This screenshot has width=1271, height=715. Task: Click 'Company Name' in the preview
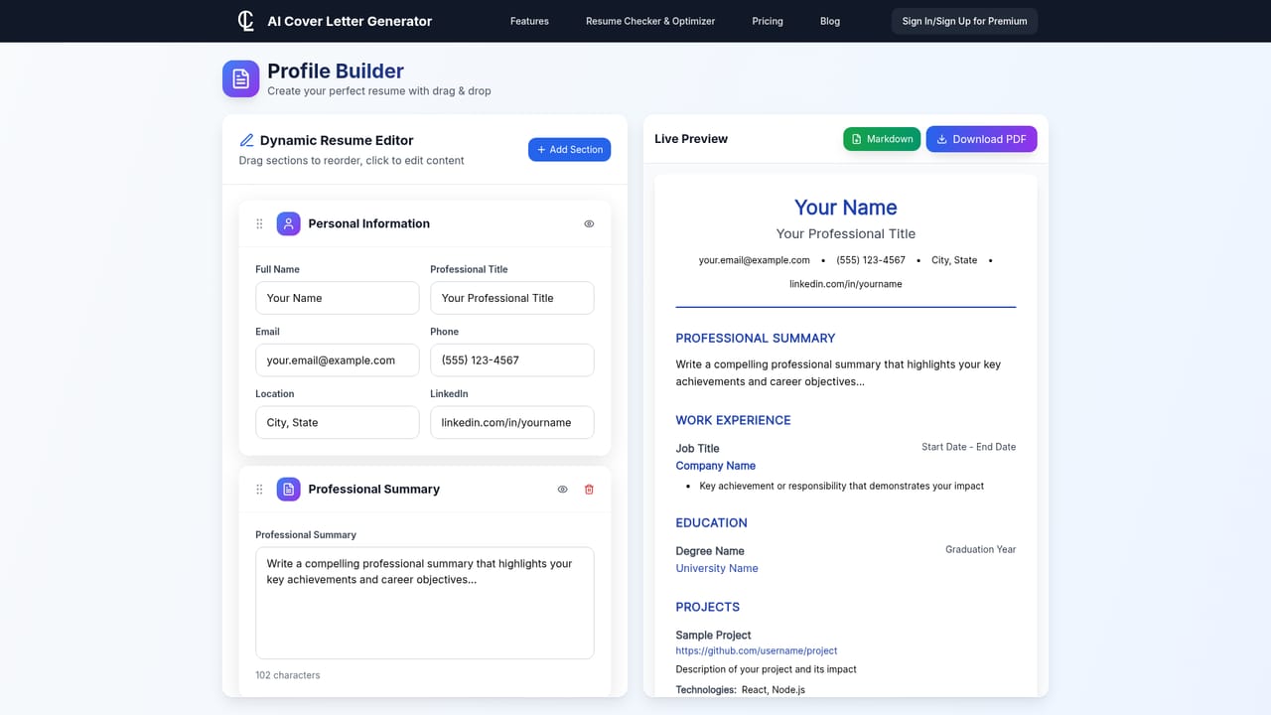pyautogui.click(x=716, y=466)
